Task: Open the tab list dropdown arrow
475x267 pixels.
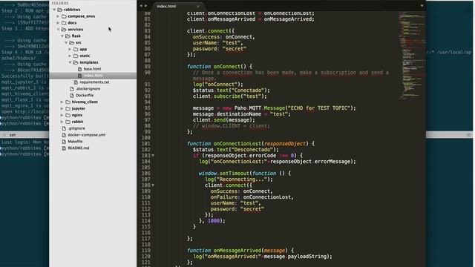Action: click(x=422, y=6)
